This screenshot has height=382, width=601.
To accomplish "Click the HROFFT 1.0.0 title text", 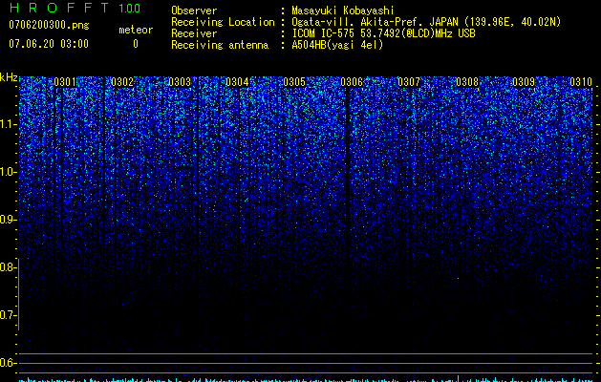I will (x=75, y=8).
